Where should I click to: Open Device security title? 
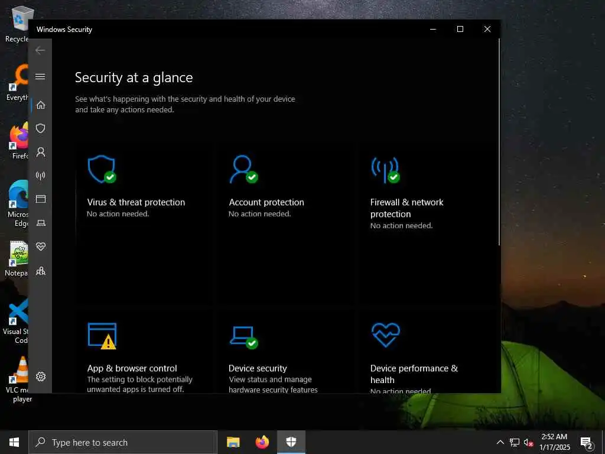tap(258, 368)
